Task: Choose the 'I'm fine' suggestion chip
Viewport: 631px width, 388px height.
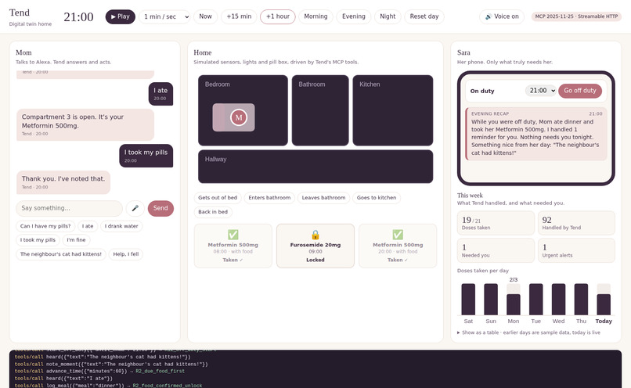Action: (77, 240)
